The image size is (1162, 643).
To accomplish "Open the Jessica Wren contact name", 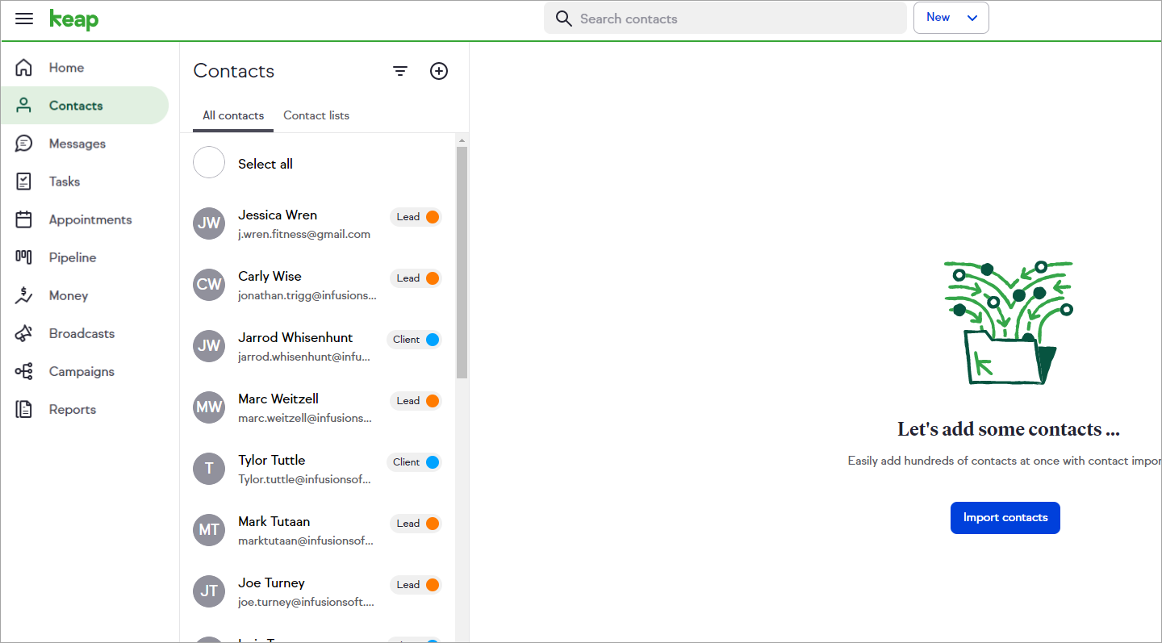I will click(278, 215).
